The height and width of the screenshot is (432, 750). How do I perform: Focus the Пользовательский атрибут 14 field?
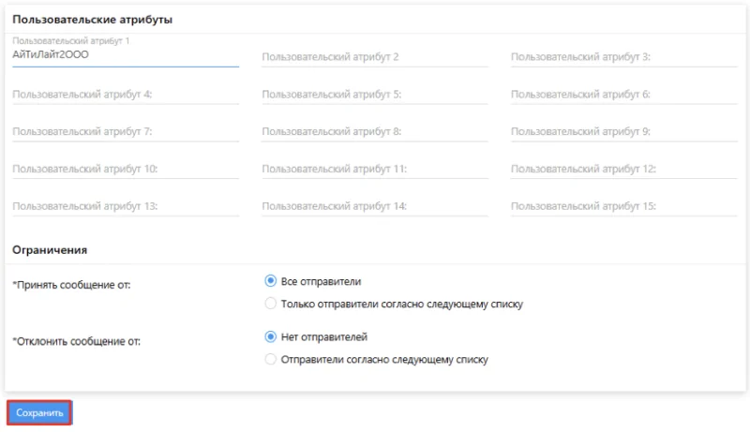pyautogui.click(x=375, y=206)
